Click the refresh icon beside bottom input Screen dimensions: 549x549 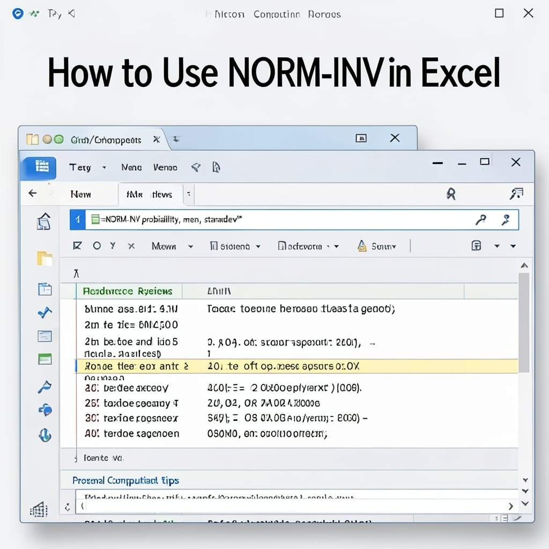(x=68, y=507)
